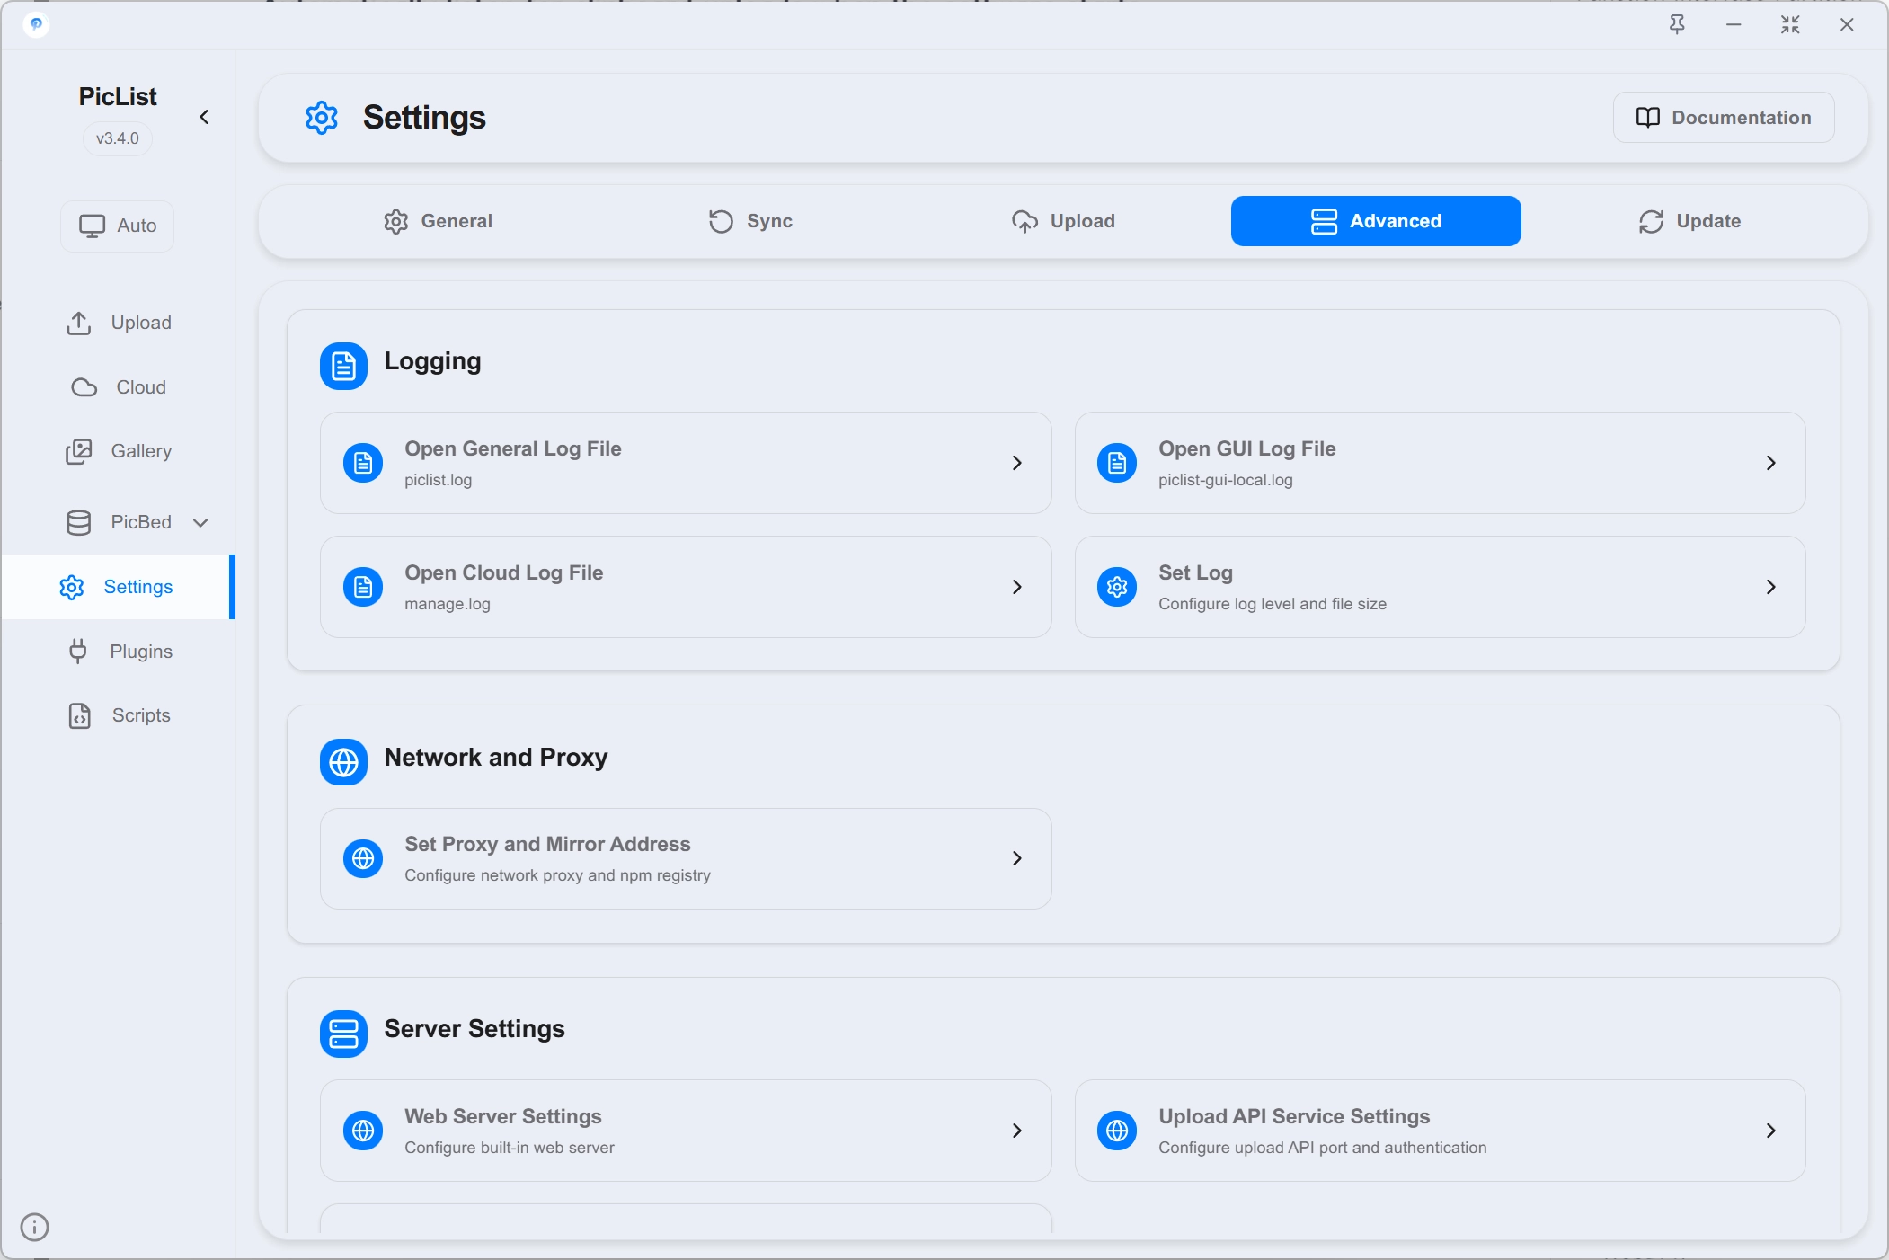Open Upload API Service Settings
Image resolution: width=1889 pixels, height=1260 pixels.
(x=1440, y=1131)
